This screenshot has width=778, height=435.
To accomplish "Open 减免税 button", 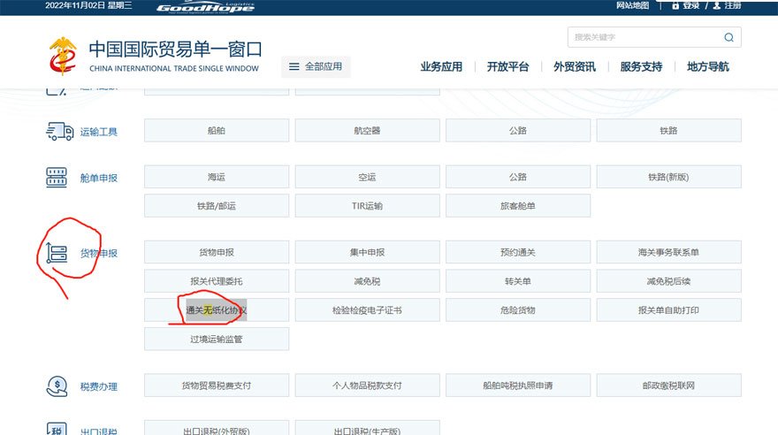I will pos(367,281).
